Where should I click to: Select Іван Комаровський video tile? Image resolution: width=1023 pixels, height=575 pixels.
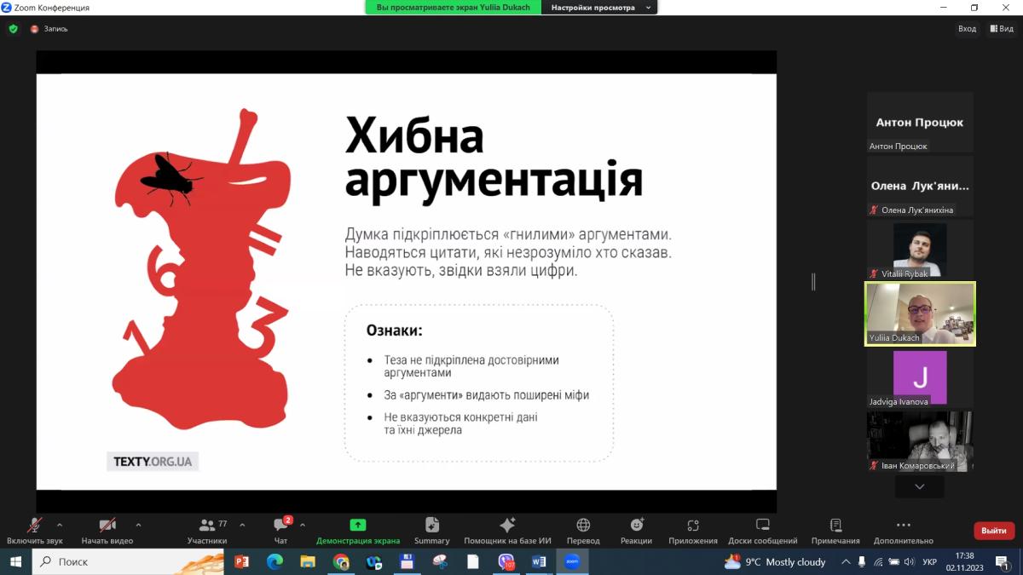point(920,441)
